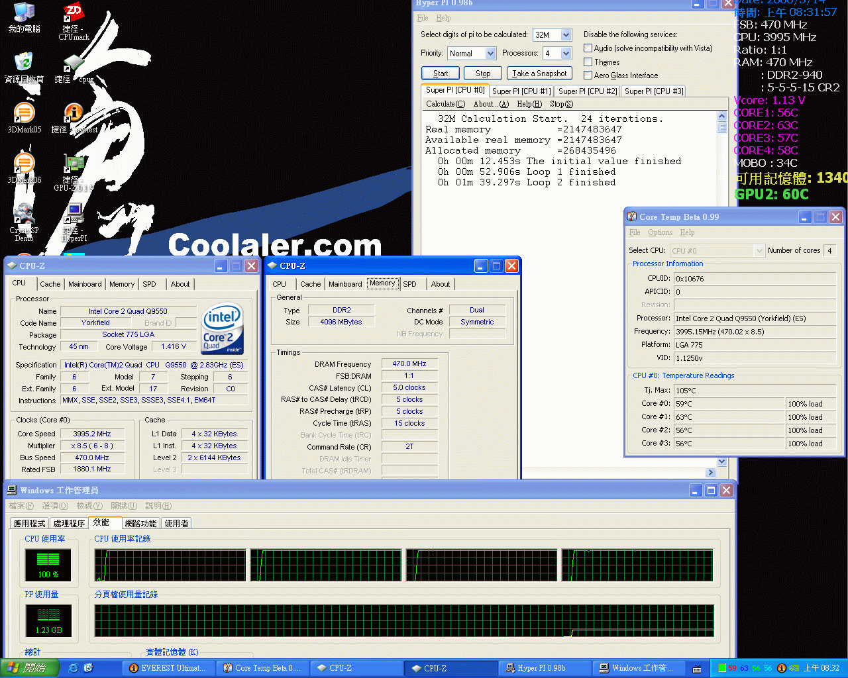
Task: Open Mainboard tab in left CPU-Z window
Action: [x=85, y=284]
